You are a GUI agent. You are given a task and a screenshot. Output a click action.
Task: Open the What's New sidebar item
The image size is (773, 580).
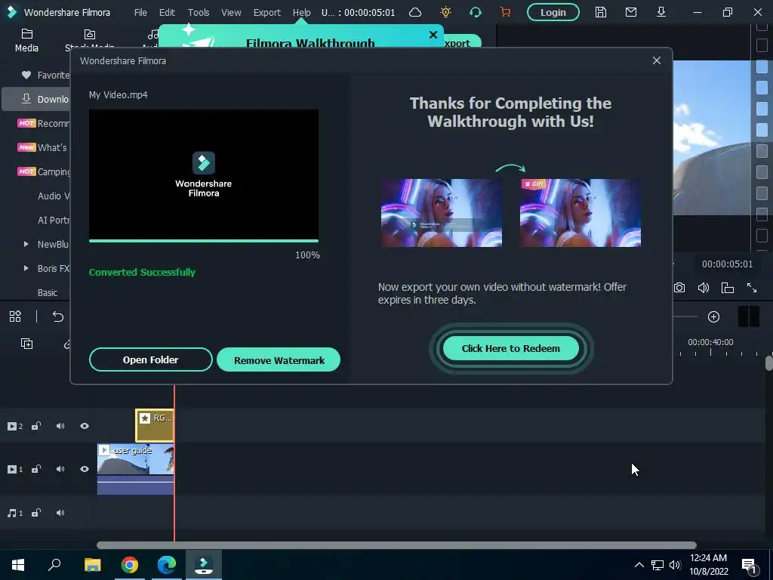pyautogui.click(x=42, y=147)
